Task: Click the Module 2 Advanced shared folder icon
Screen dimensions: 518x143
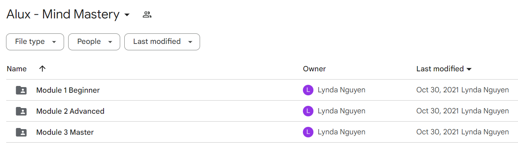Action: click(x=21, y=111)
